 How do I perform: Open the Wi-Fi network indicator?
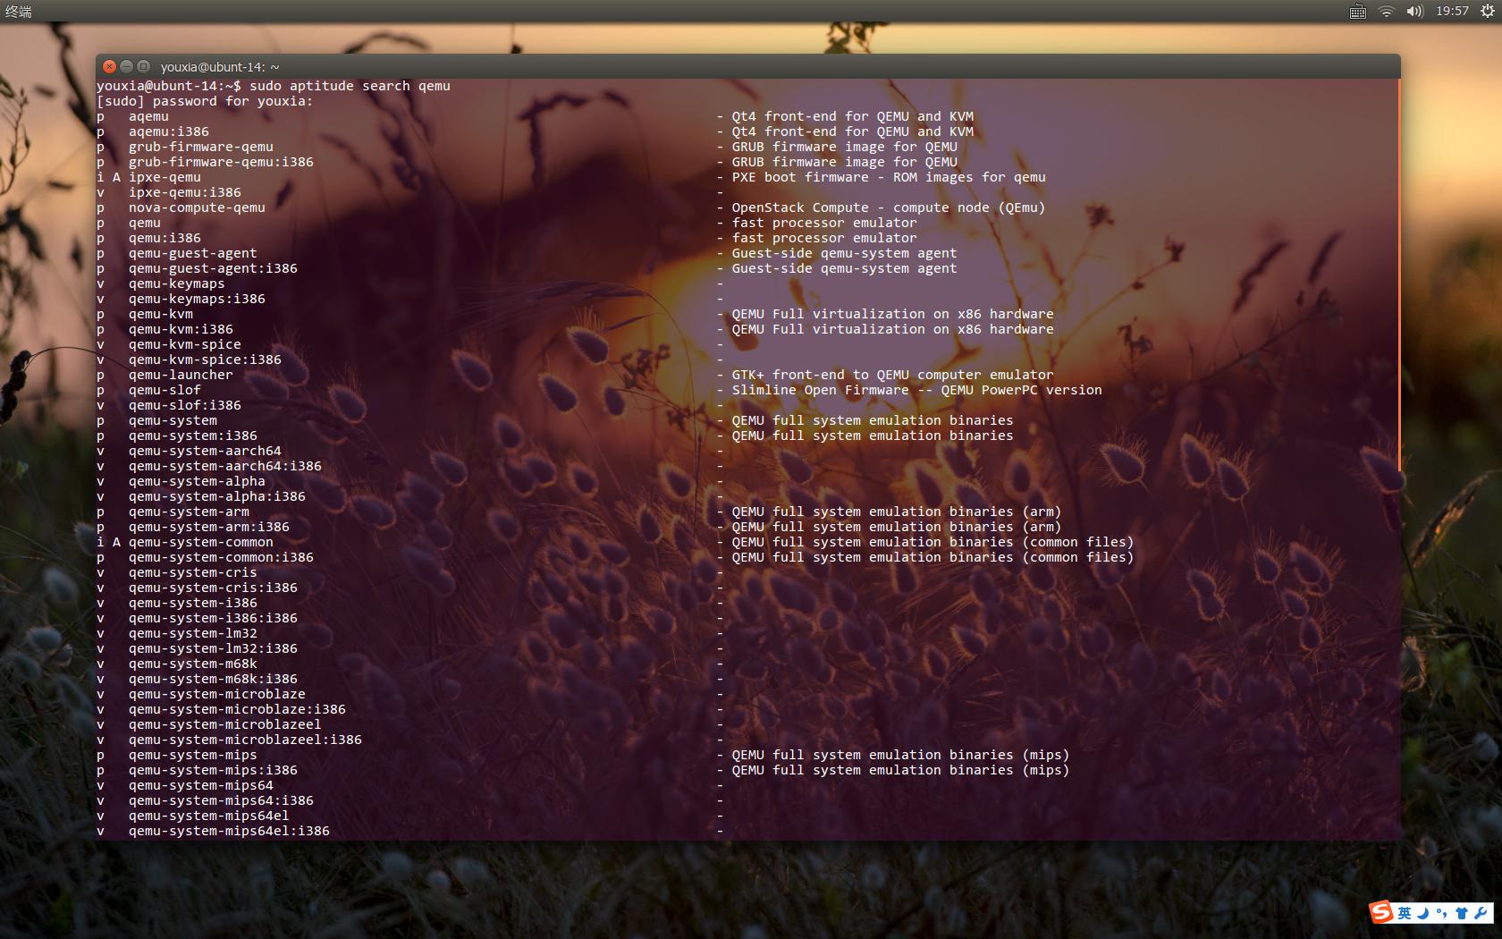pyautogui.click(x=1386, y=12)
